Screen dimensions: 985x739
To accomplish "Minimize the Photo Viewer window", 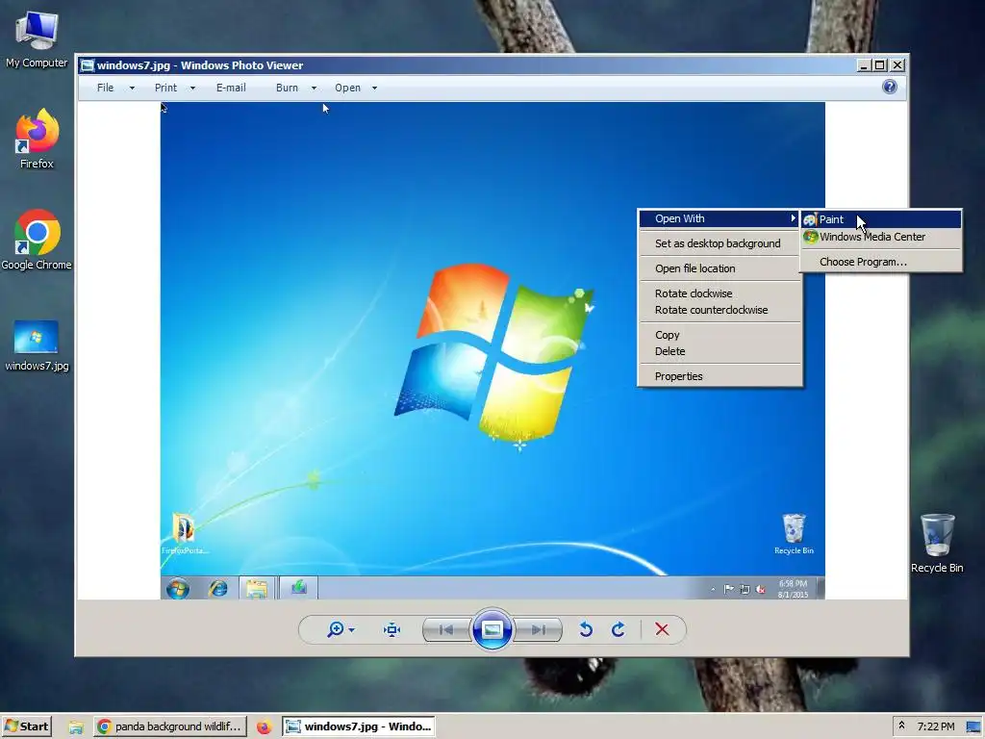I will (864, 65).
